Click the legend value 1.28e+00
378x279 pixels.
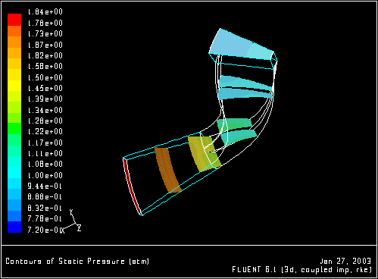click(x=45, y=121)
